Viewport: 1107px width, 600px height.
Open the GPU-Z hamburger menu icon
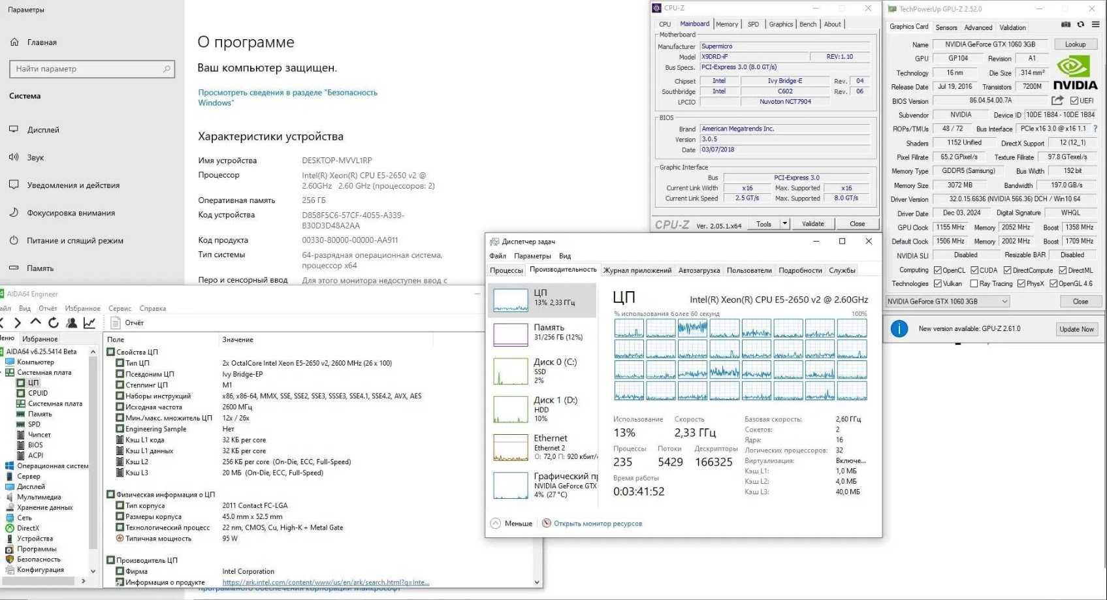coord(1095,24)
